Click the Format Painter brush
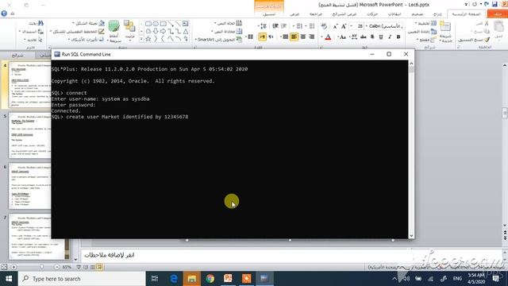 474,40
